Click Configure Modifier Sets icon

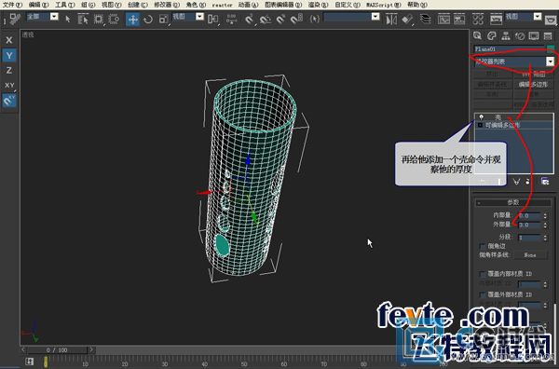[x=545, y=182]
